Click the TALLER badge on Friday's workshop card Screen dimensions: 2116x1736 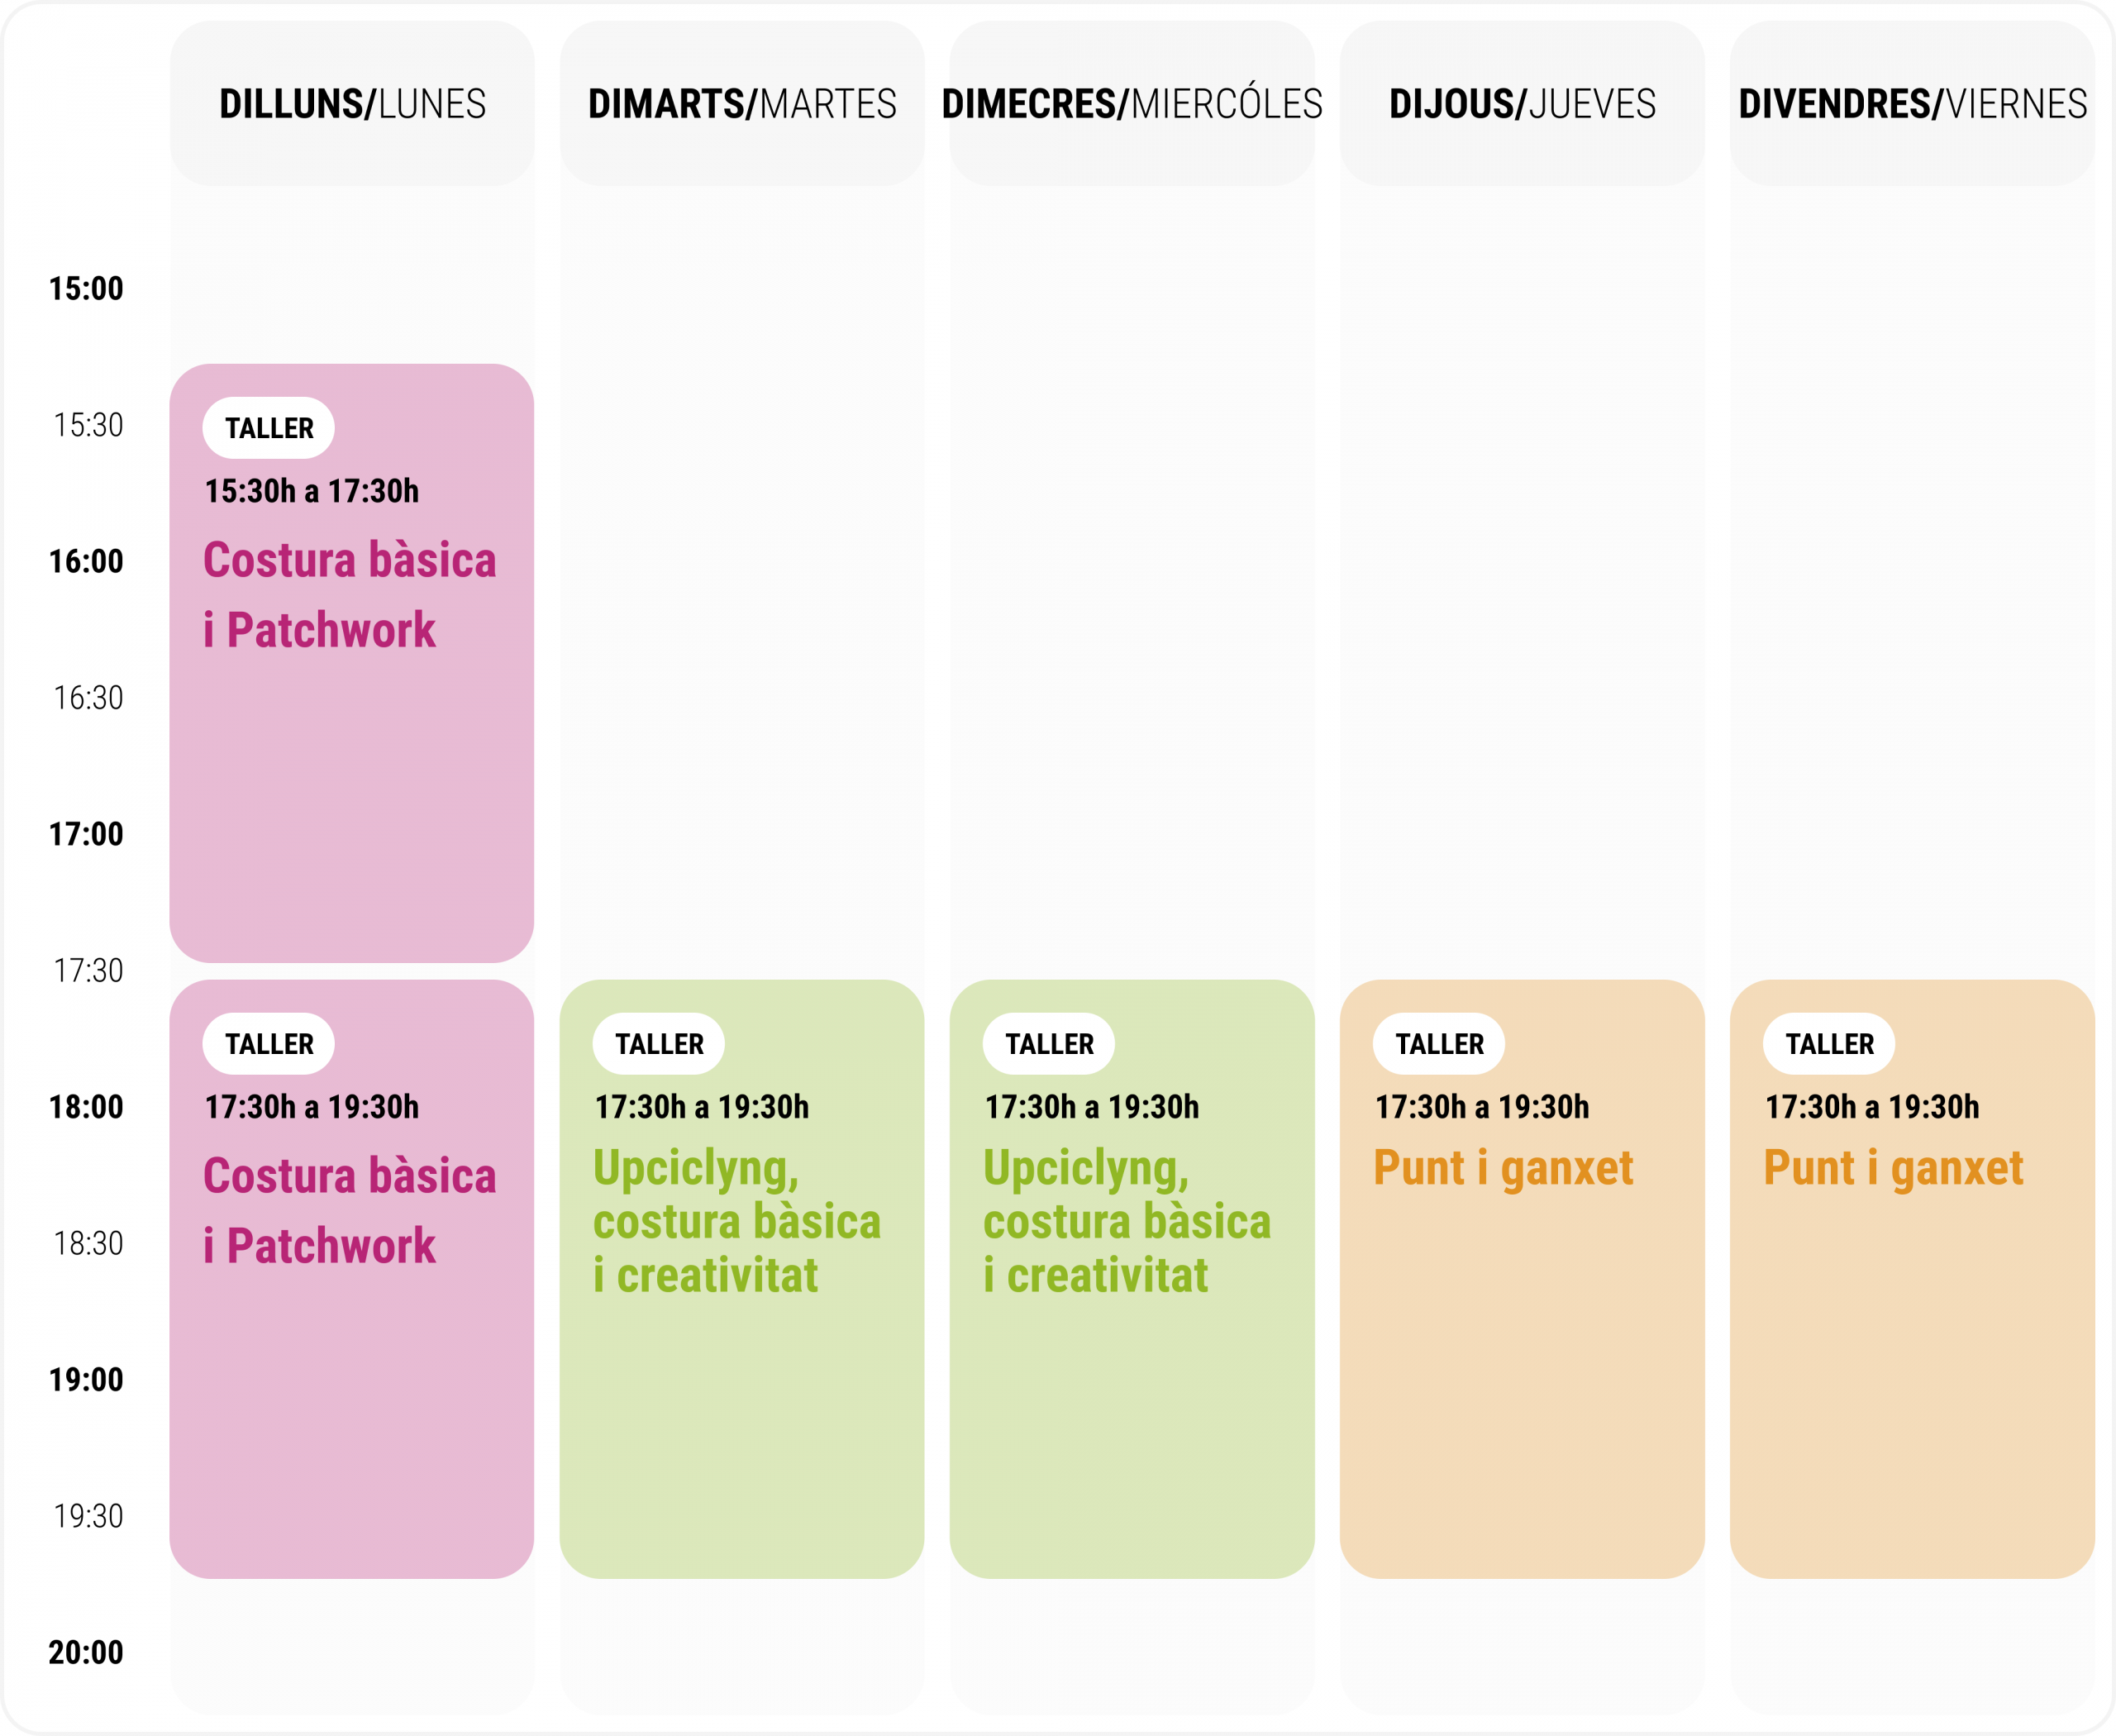[x=1829, y=1044]
